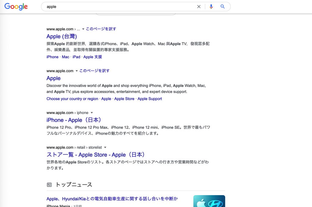Click このページを訳す for Apple (台灣) result

(x=101, y=29)
